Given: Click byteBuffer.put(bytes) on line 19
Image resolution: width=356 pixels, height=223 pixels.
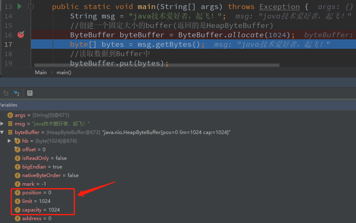Looking at the screenshot, I should 117,64.
